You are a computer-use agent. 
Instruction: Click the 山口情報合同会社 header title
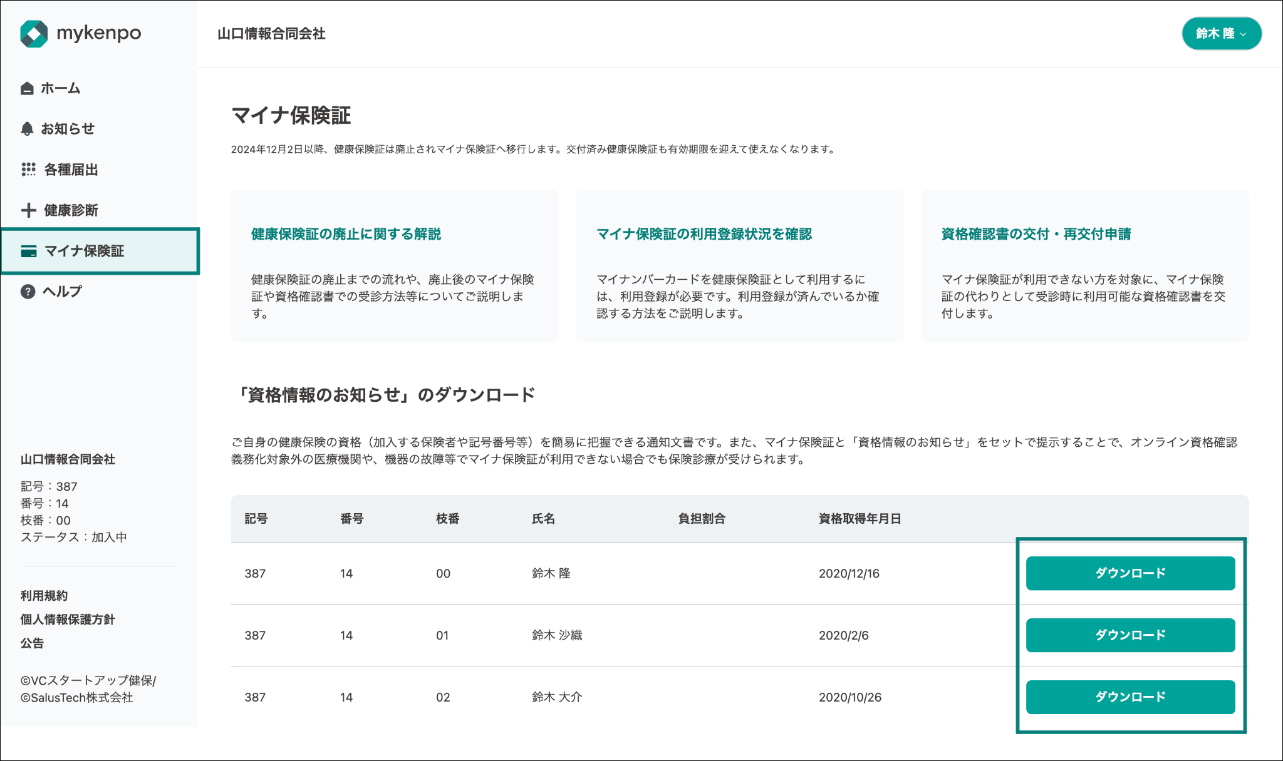[x=271, y=34]
